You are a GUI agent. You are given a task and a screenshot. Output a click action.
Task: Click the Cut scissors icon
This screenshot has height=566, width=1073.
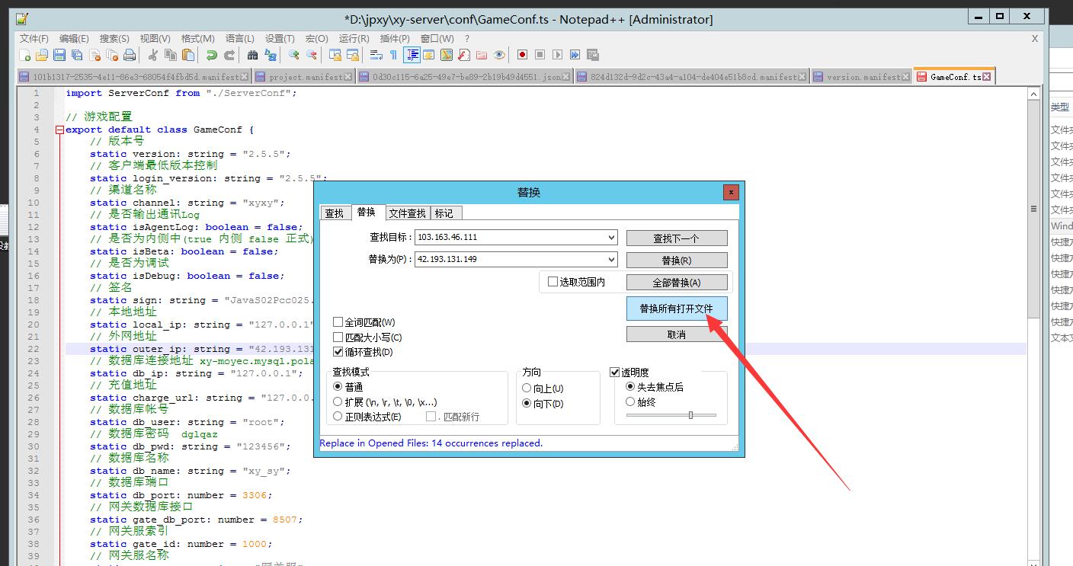153,55
